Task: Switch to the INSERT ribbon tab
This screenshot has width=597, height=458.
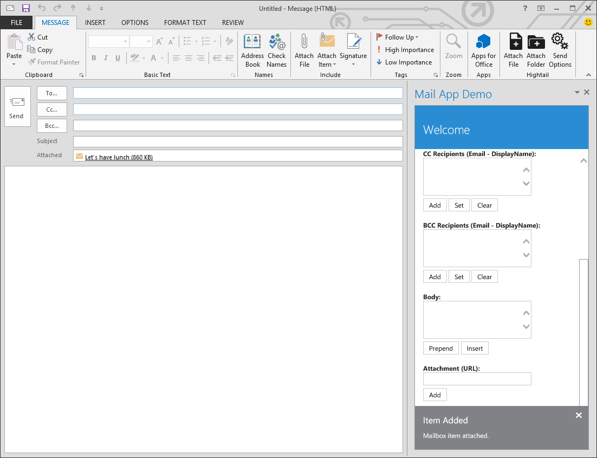Action: pyautogui.click(x=95, y=22)
